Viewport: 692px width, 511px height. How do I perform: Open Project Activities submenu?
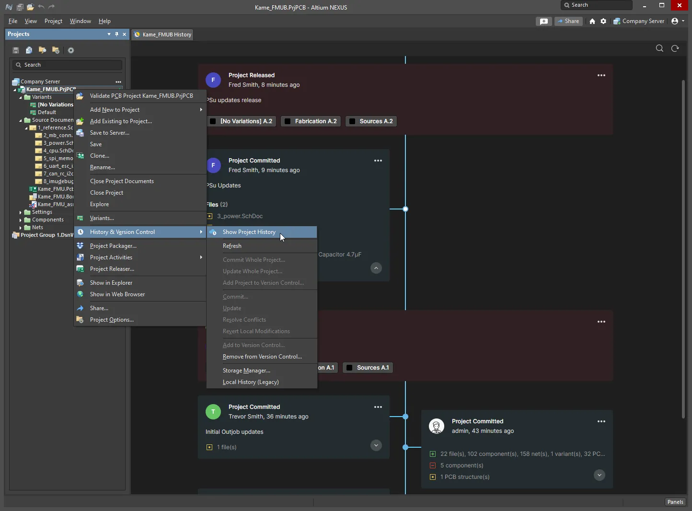click(140, 257)
